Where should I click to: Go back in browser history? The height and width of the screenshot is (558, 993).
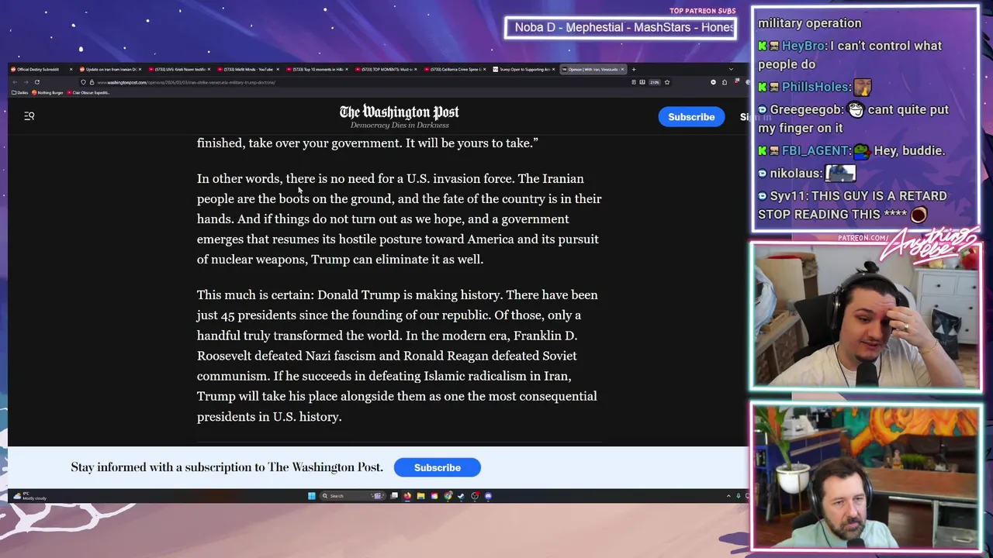(15, 82)
